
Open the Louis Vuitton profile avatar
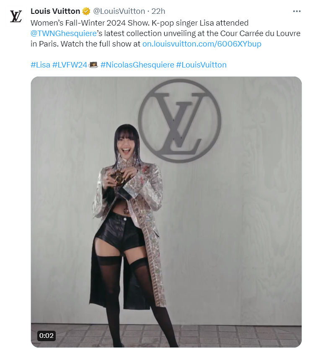(15, 16)
